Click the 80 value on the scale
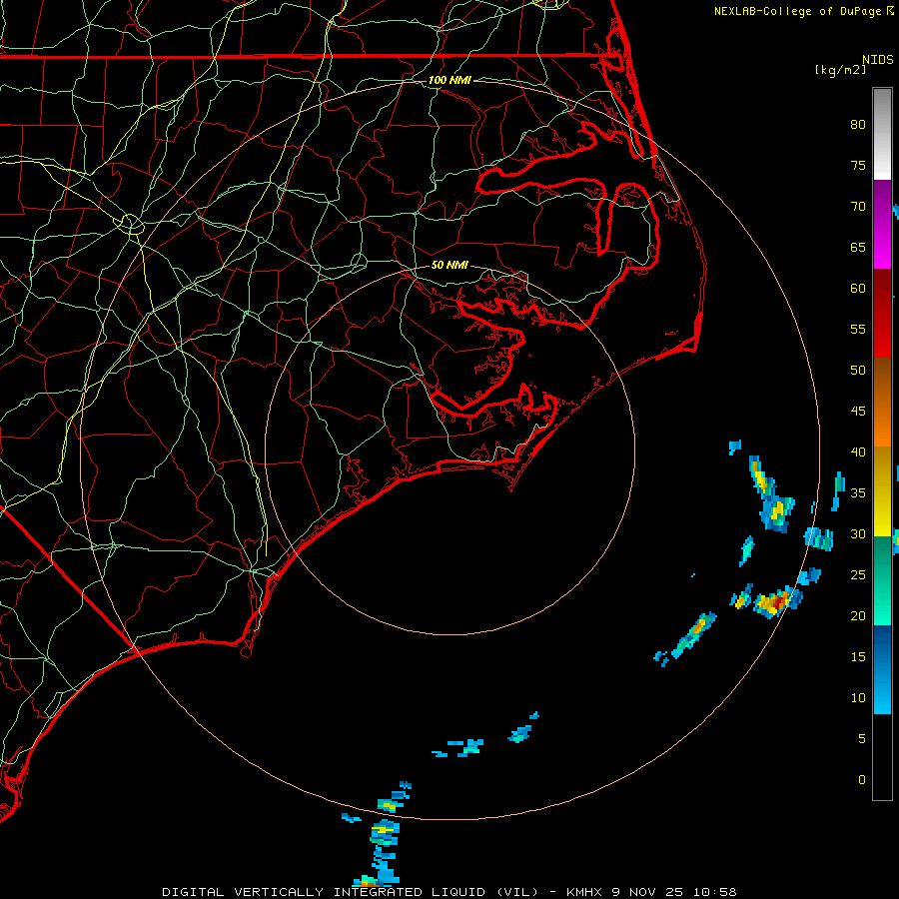 click(x=858, y=125)
